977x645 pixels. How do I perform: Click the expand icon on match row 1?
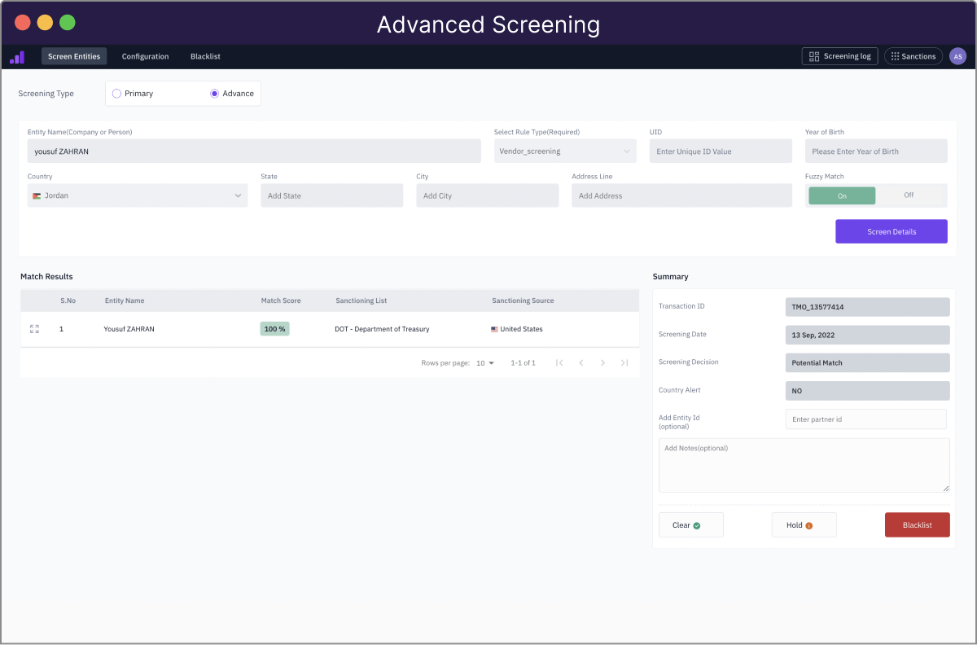[33, 329]
